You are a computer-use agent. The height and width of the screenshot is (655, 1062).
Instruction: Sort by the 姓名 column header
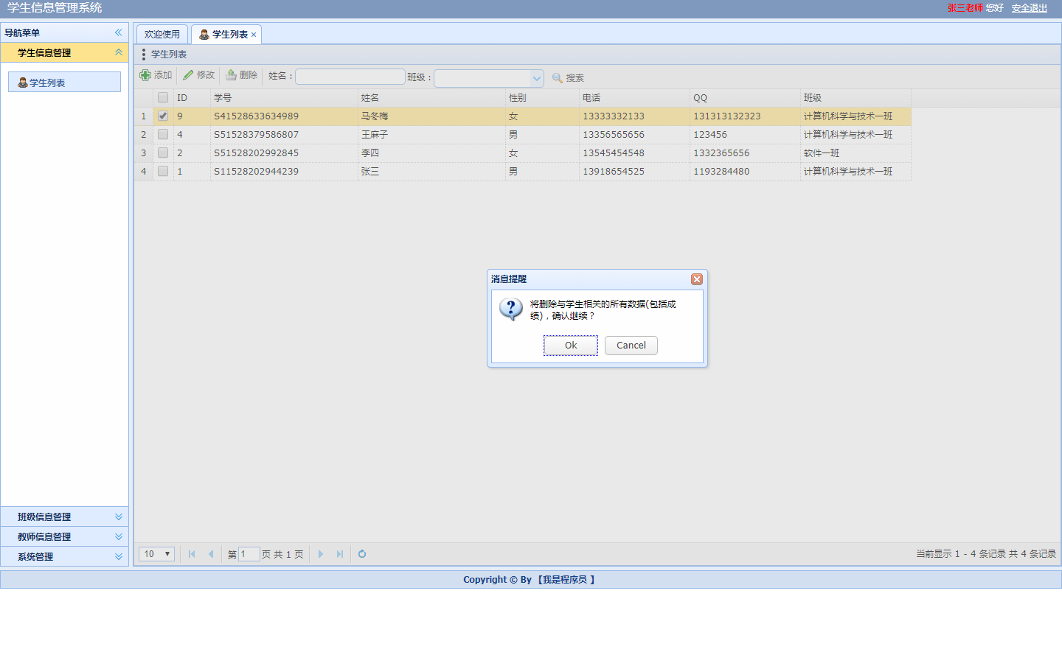tap(431, 98)
